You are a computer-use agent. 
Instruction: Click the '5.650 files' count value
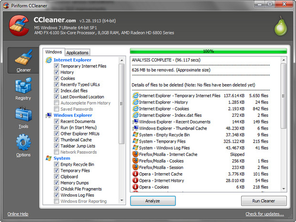259,96
